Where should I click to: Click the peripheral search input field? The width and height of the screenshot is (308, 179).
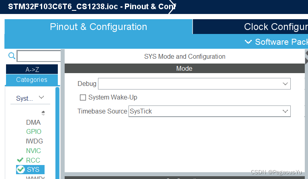click(x=38, y=56)
